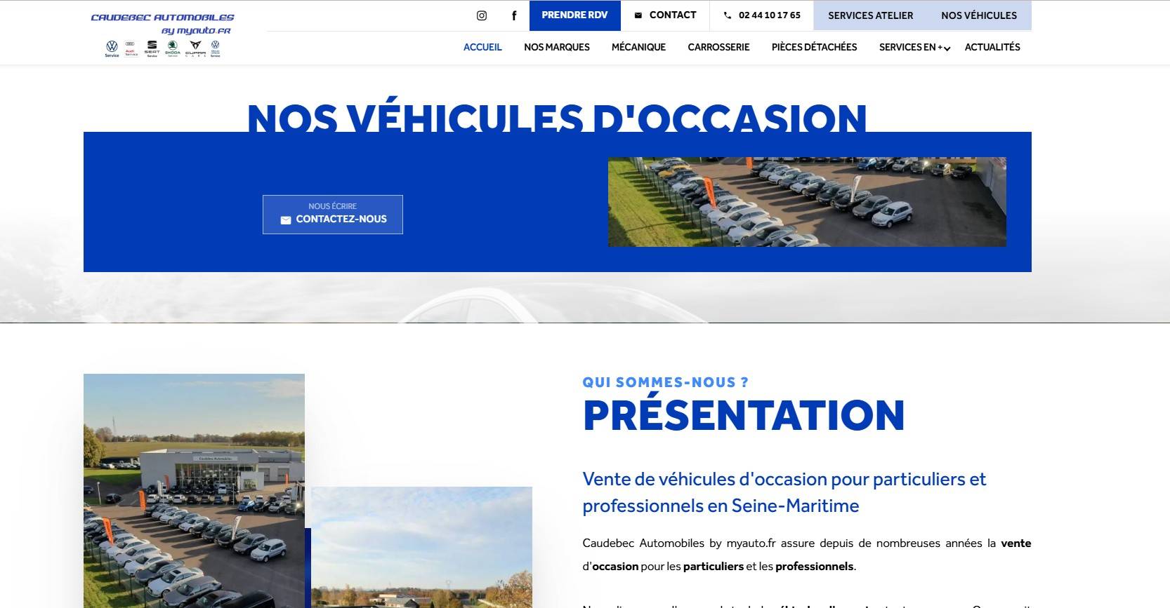Open NOS MARQUES menu item

(557, 47)
